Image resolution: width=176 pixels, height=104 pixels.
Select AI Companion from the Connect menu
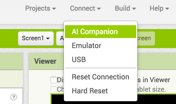[x=101, y=32]
